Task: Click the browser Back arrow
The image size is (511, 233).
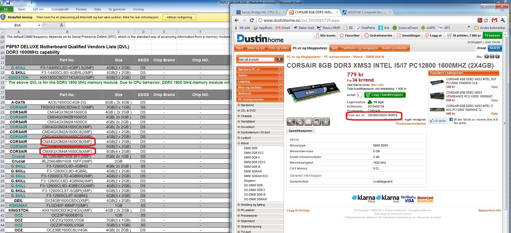Action: 237,20
